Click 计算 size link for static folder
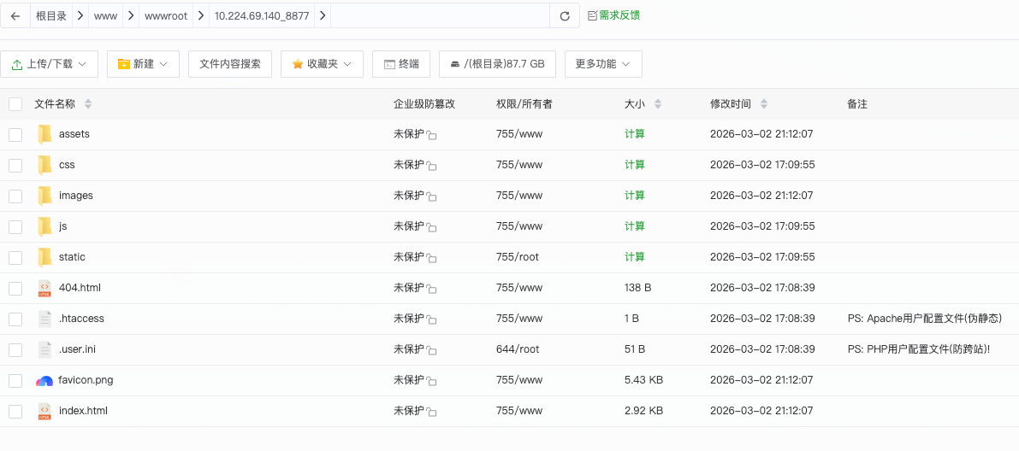 coord(635,257)
